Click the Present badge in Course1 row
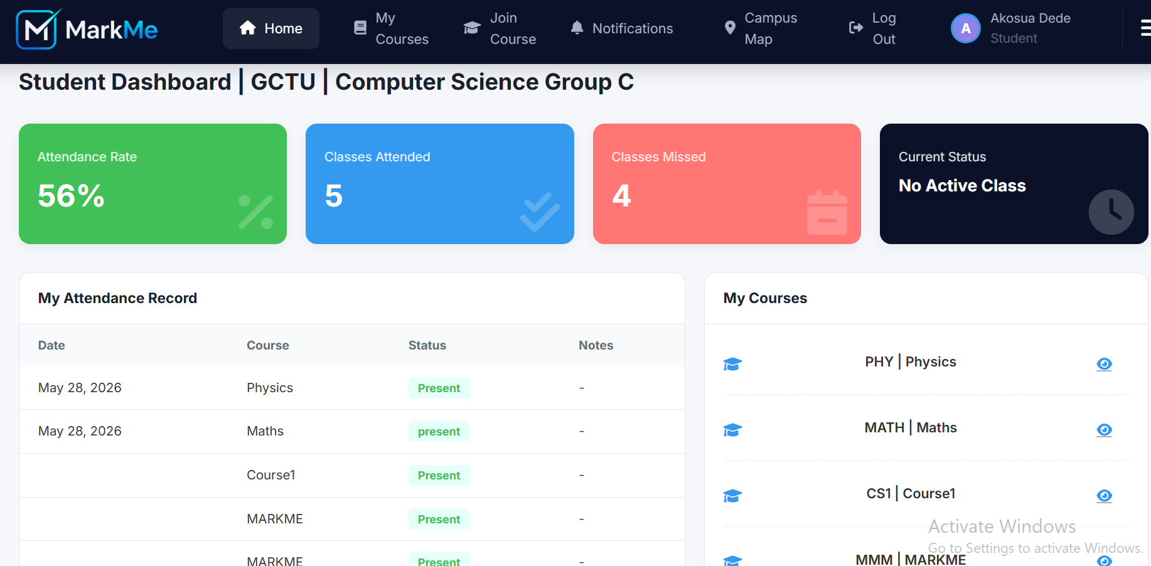This screenshot has height=566, width=1151. (439, 476)
